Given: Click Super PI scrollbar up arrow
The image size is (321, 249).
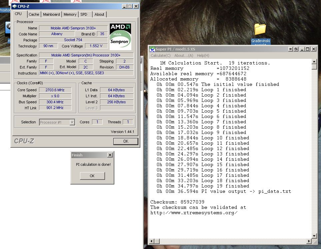Looking at the screenshot, I should [314, 61].
